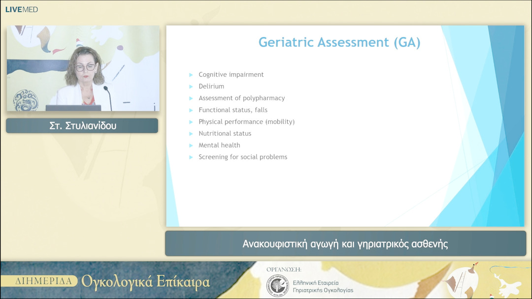Image resolution: width=532 pixels, height=299 pixels.
Task: Select the Functional status, falls line
Action: point(233,110)
